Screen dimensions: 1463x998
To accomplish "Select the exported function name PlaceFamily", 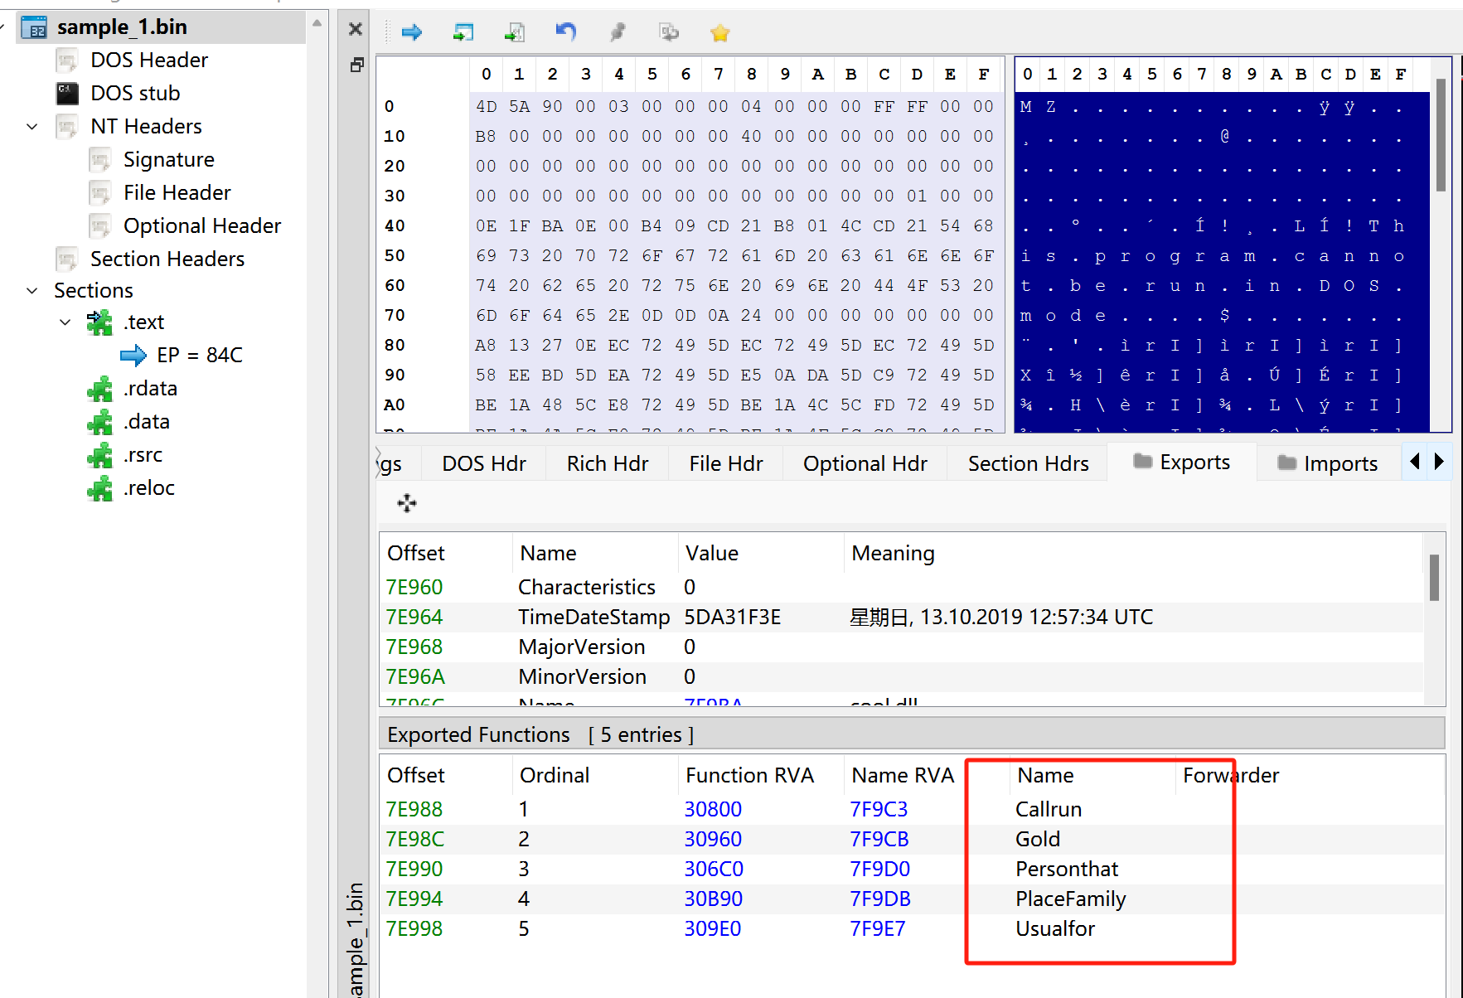I will pyautogui.click(x=1071, y=899).
